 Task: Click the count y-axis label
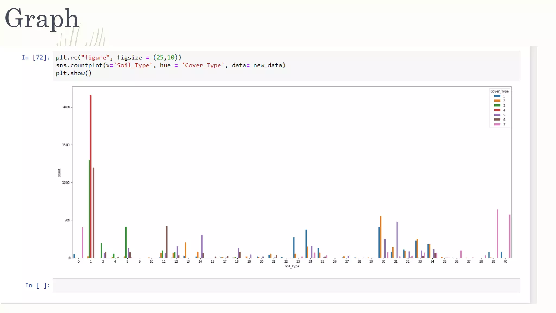pyautogui.click(x=59, y=173)
